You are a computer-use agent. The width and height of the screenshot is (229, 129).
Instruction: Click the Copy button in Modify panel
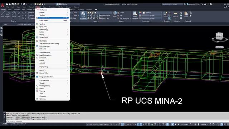[31, 15]
